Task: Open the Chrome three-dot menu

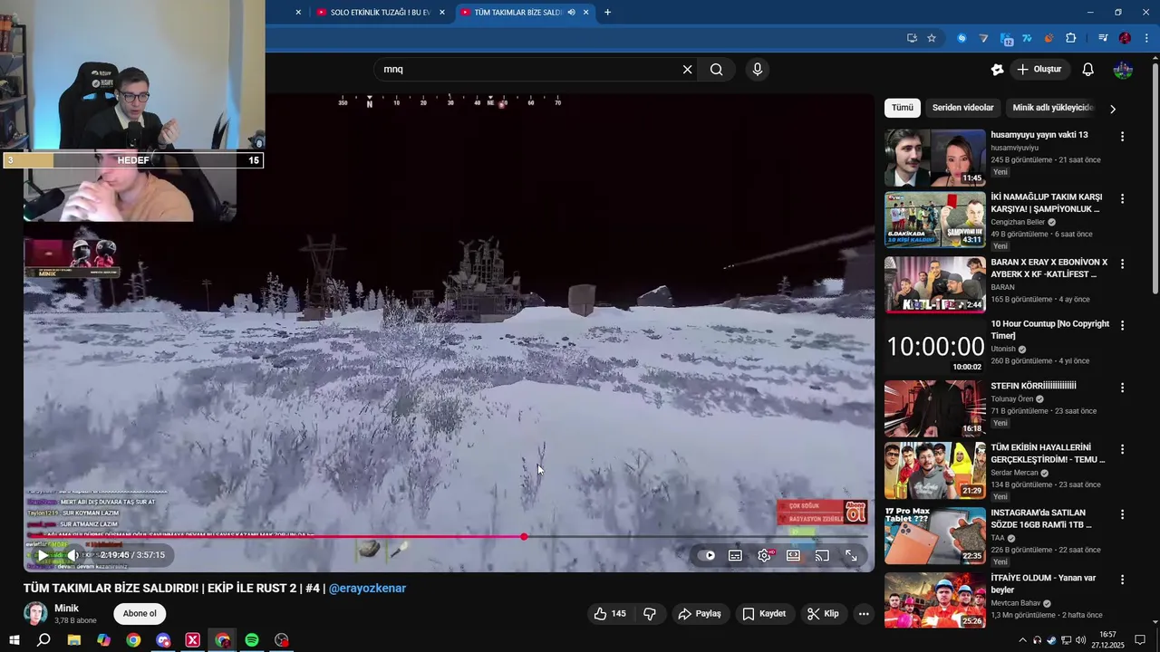Action: (x=1146, y=38)
